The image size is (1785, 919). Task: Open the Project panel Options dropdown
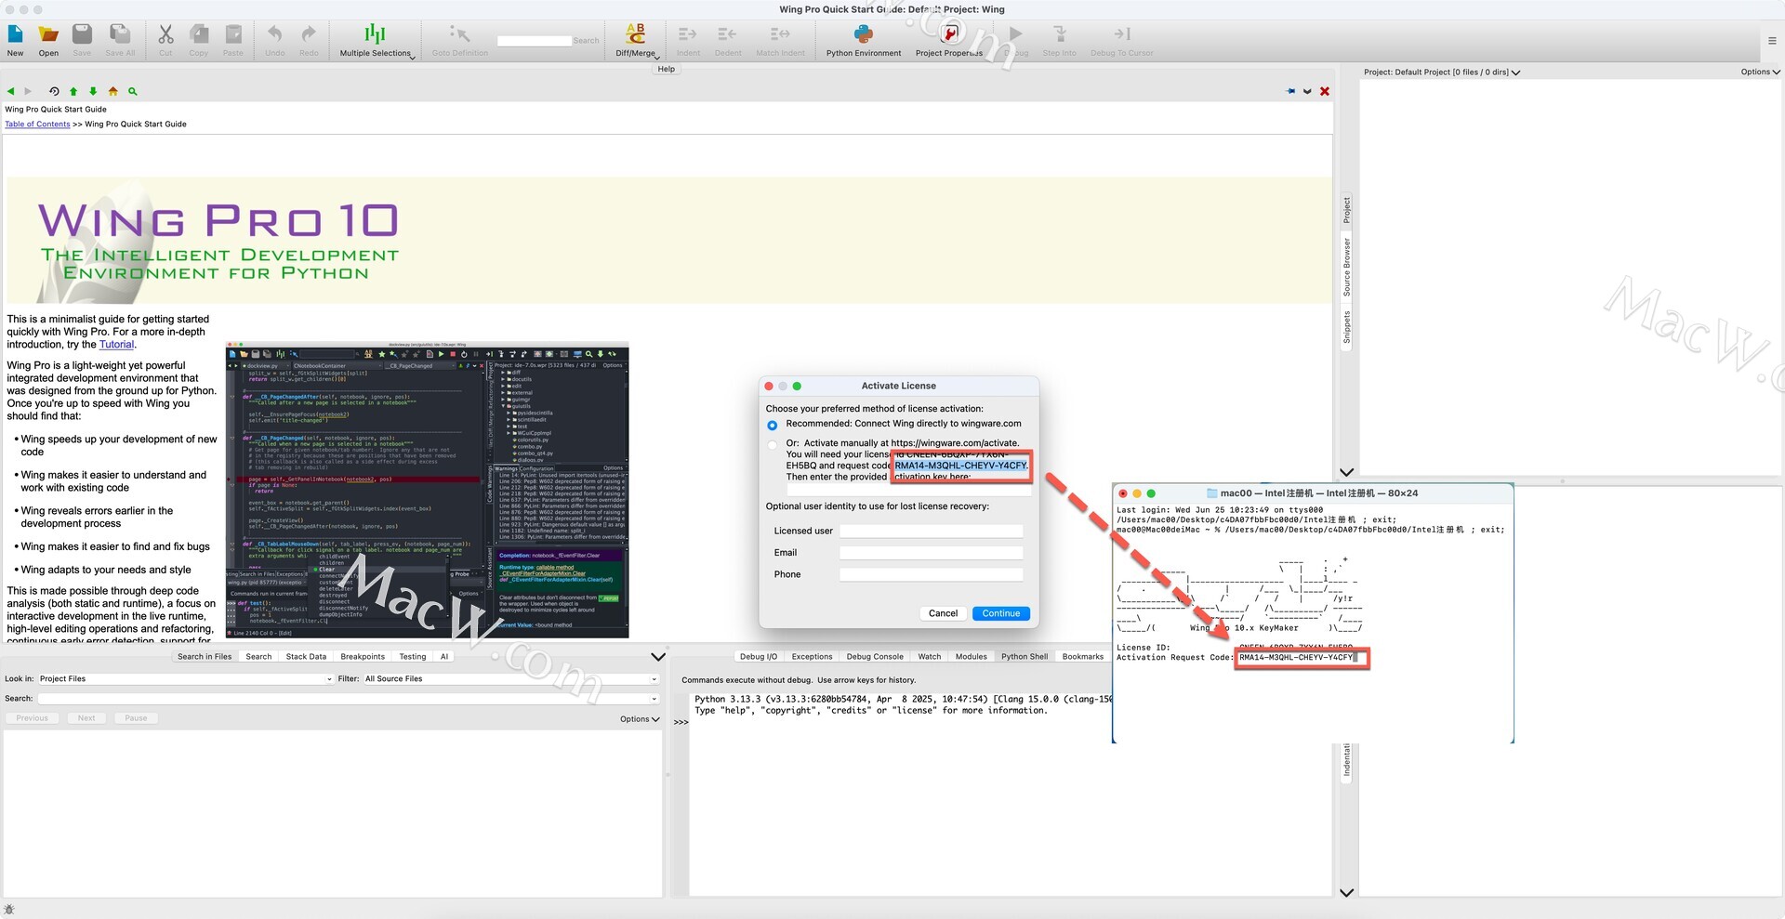click(1759, 72)
